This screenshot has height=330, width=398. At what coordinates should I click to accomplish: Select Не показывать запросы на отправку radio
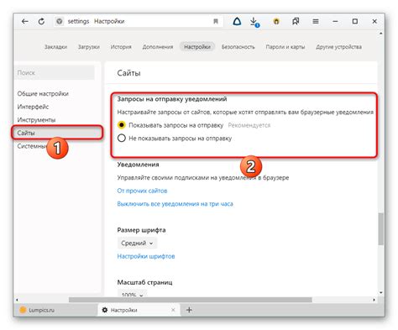coord(122,138)
